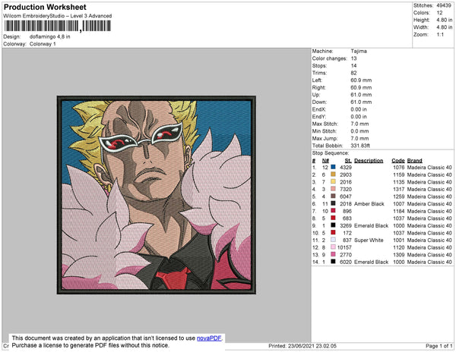Click the 'Emerald Black' description in stop 9
456x352 pixels.
click(372, 225)
